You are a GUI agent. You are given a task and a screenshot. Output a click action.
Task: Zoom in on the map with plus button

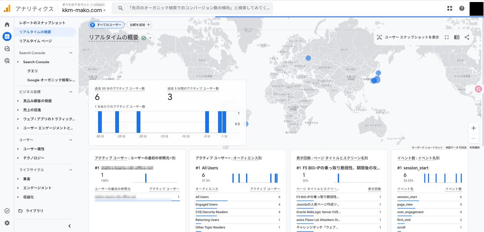[474, 128]
